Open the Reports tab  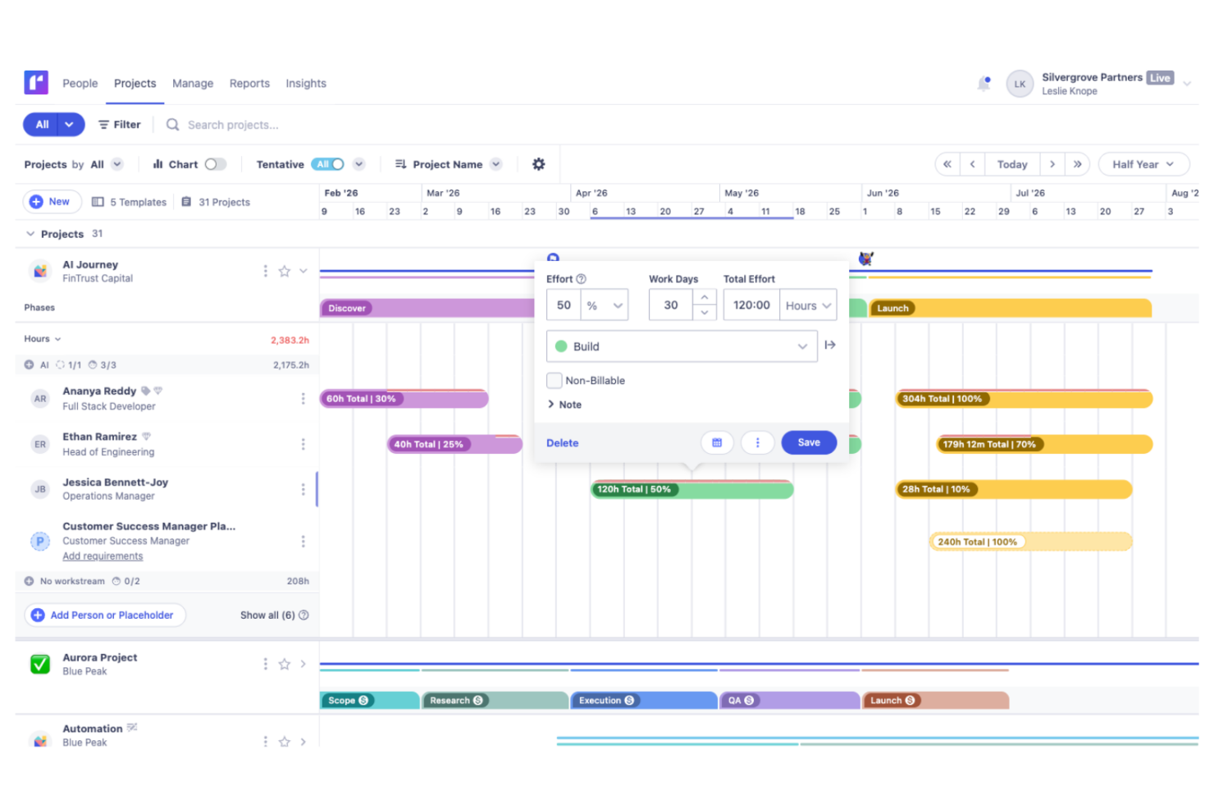click(x=249, y=84)
